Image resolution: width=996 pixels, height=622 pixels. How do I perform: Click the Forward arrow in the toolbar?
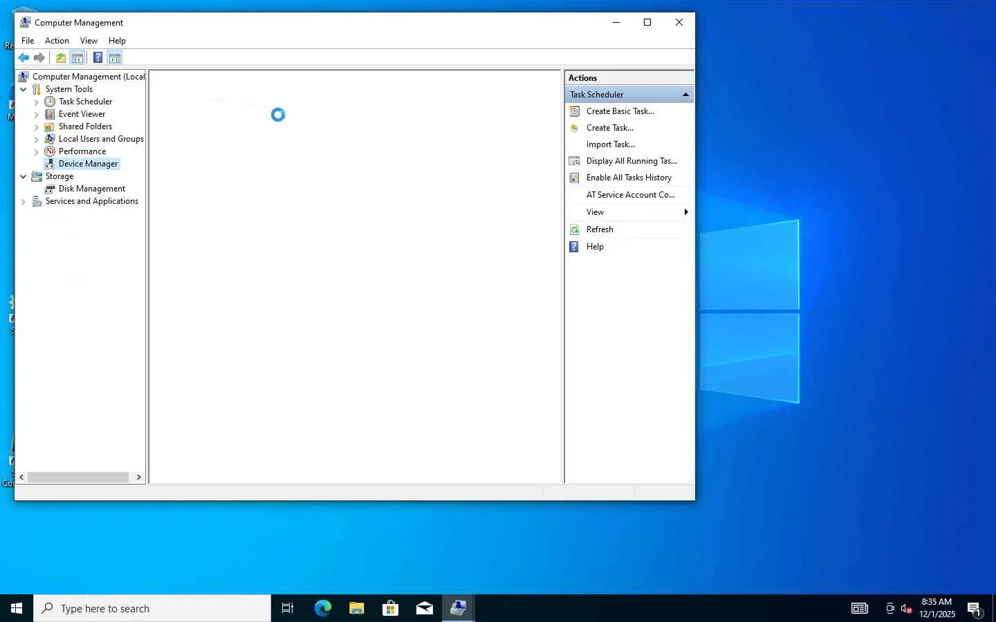(x=39, y=58)
